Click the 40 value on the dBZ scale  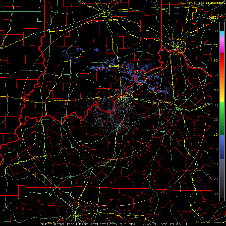coord(216,90)
